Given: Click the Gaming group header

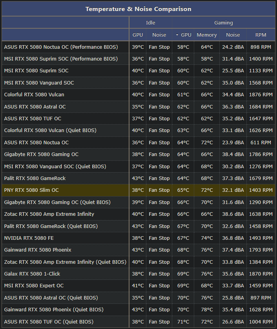Looking at the screenshot, I should coord(223,22).
